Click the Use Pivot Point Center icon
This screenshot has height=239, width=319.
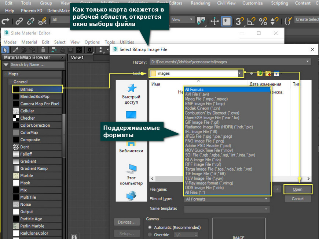point(201,21)
